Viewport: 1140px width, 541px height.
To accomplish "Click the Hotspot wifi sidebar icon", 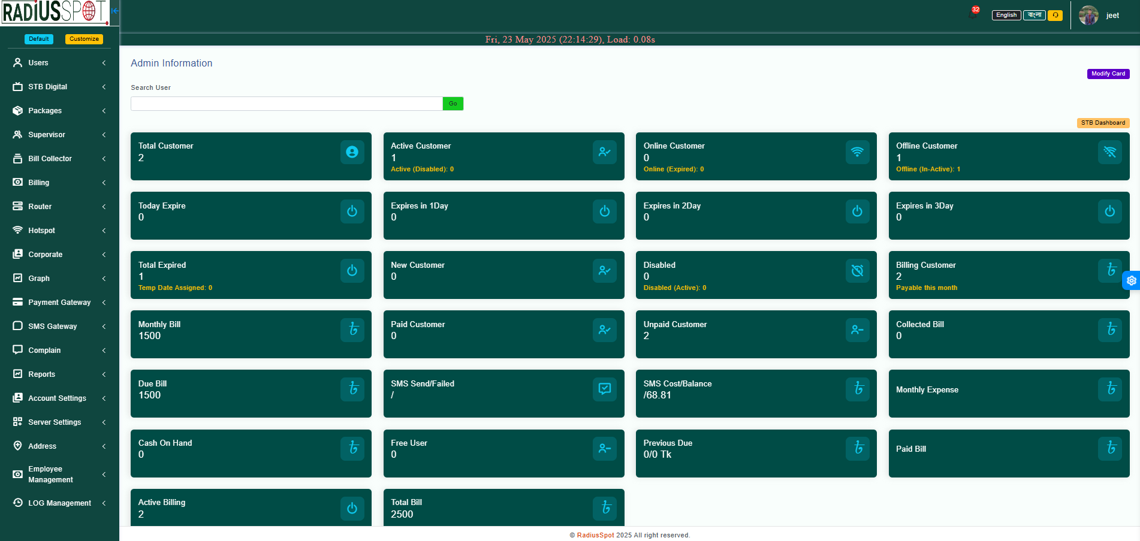I will click(x=17, y=230).
